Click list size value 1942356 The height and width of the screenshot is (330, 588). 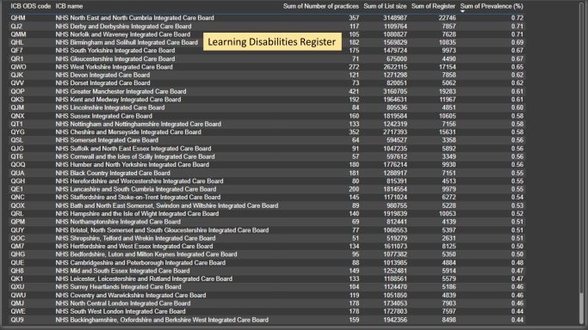point(395,320)
